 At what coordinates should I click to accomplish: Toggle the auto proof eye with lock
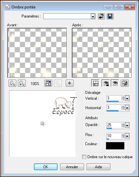tap(105, 83)
